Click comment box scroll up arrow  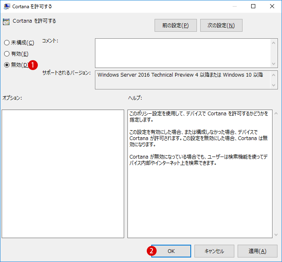point(273,43)
